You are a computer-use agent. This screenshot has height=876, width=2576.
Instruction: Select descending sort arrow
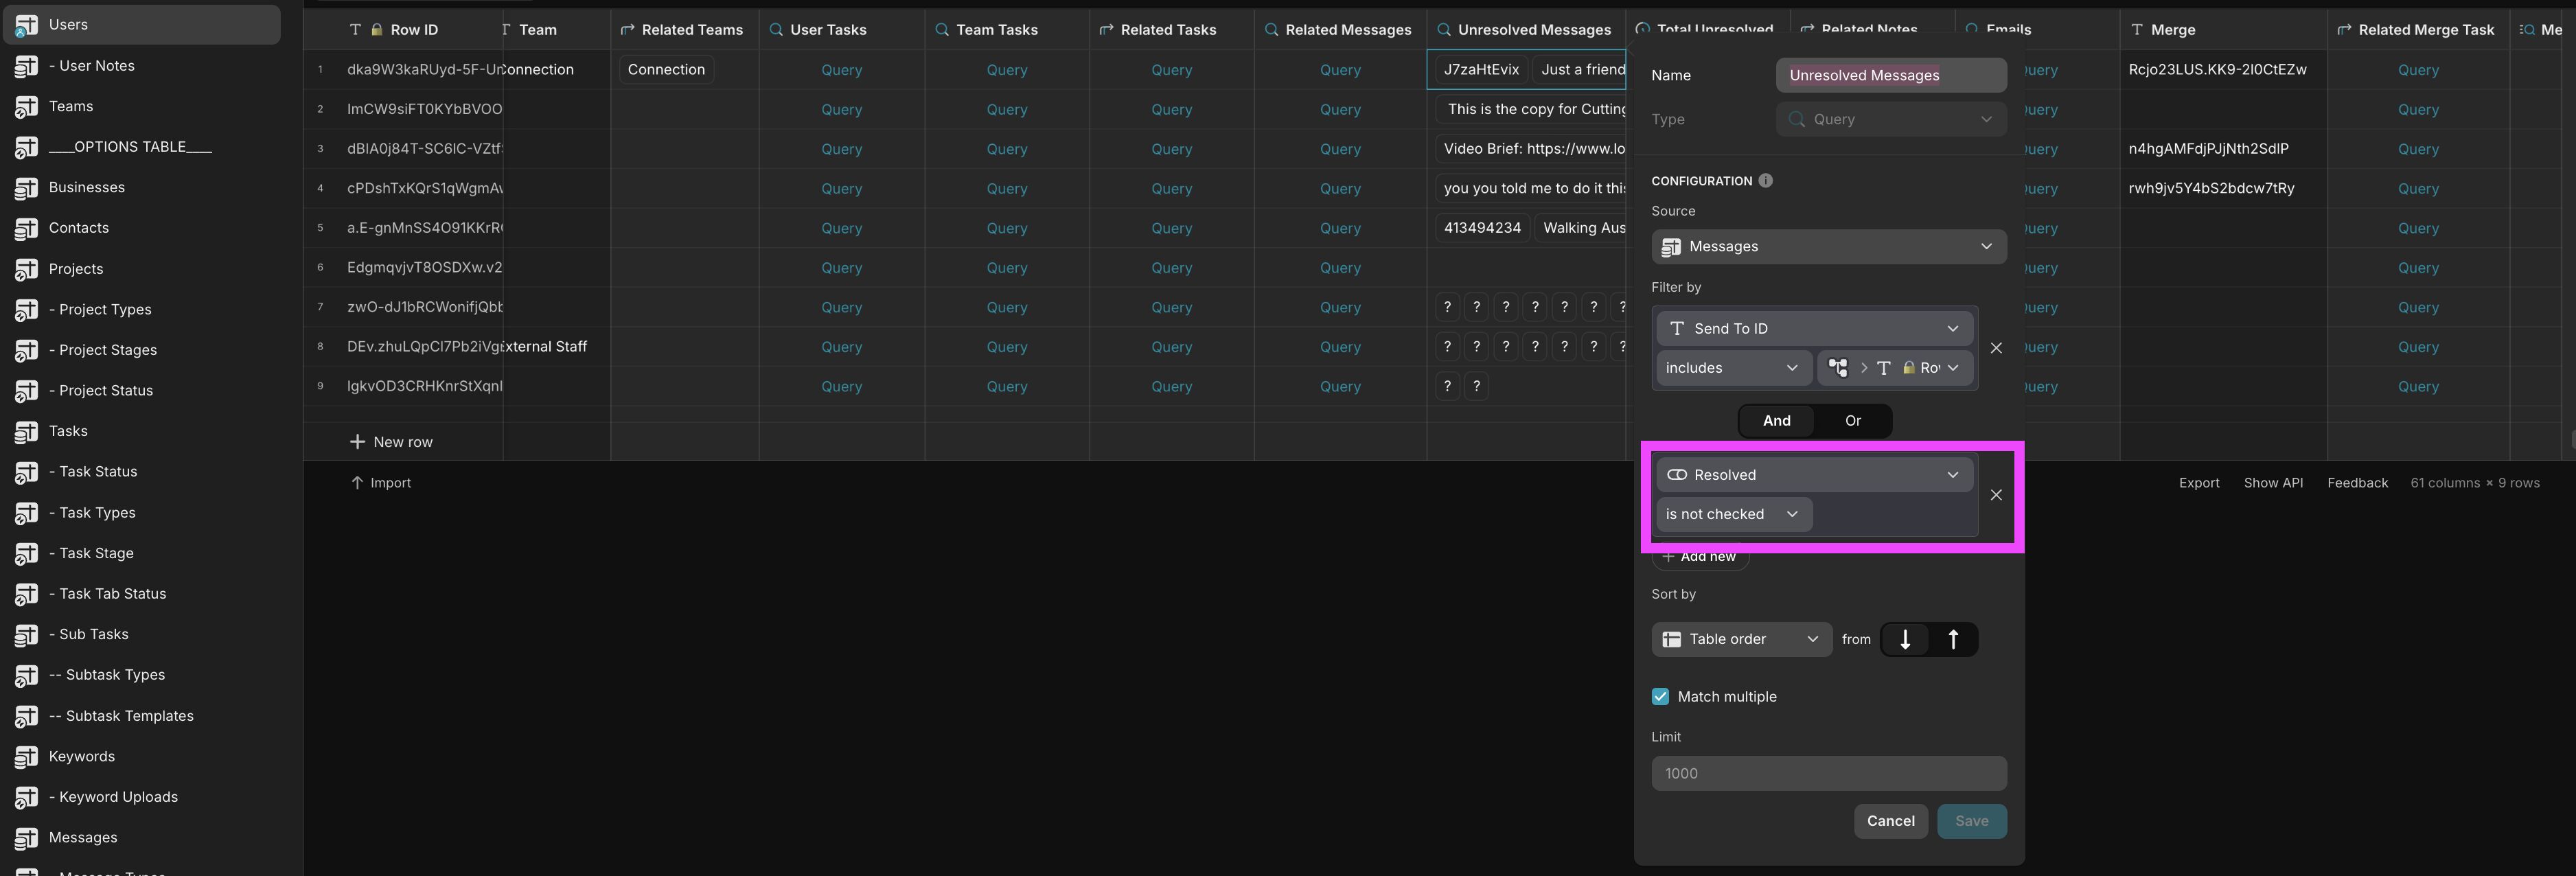click(1904, 639)
